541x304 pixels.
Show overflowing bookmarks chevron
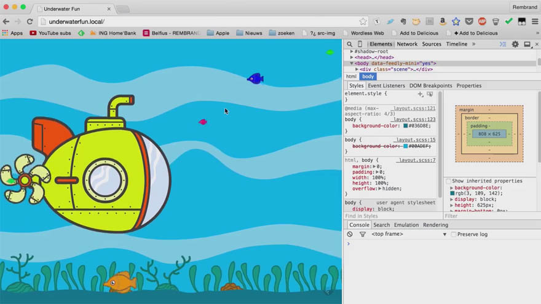tap(537, 33)
